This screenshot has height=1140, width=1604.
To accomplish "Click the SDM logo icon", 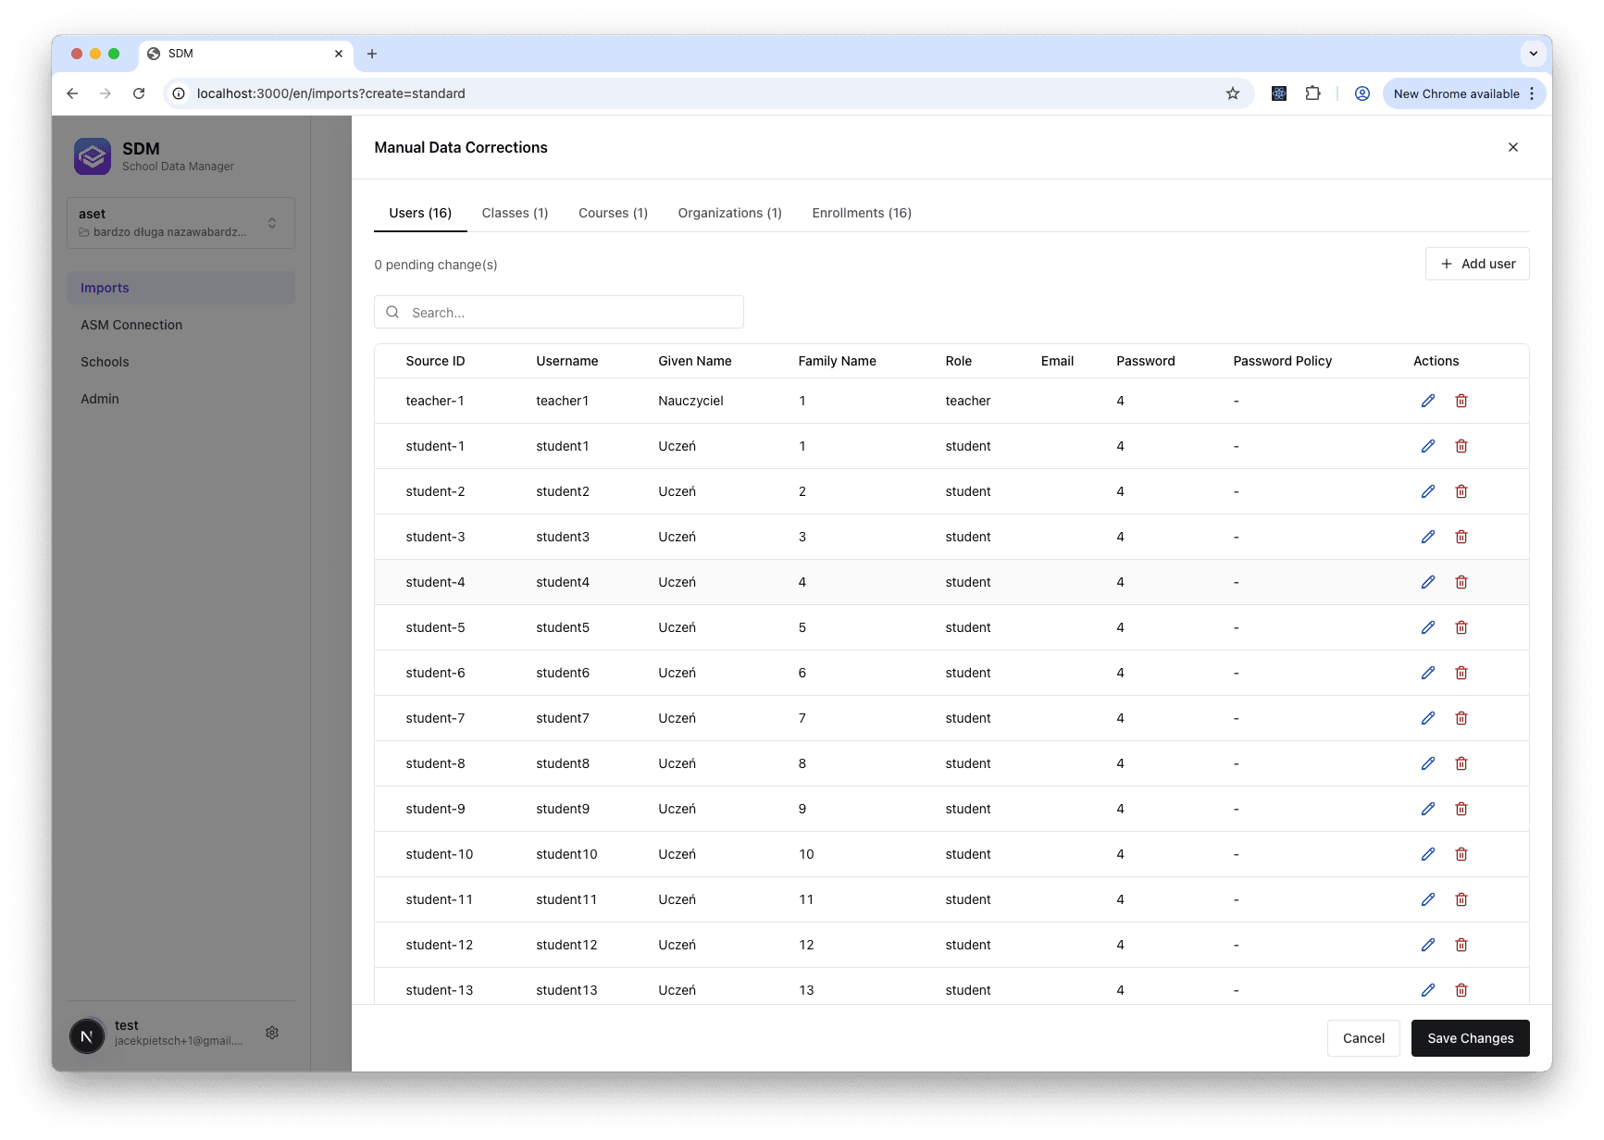I will pyautogui.click(x=93, y=156).
